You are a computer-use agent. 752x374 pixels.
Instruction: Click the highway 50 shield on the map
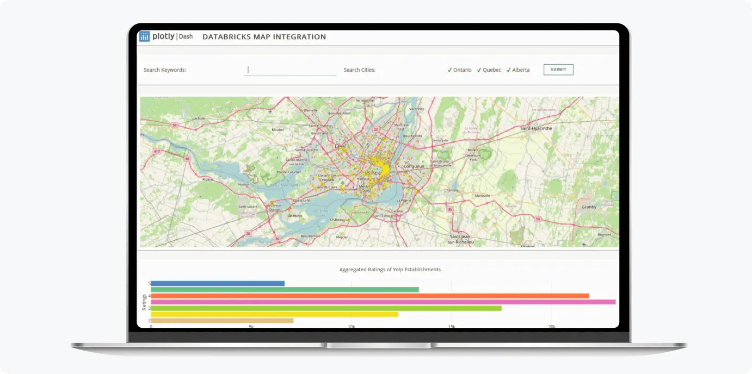tap(175, 125)
